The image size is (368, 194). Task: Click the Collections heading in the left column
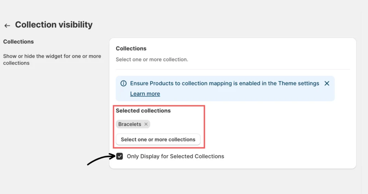pyautogui.click(x=18, y=42)
